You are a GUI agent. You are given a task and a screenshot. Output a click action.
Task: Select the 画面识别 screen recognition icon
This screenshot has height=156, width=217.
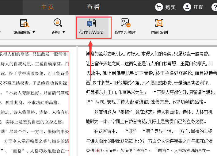click(x=159, y=23)
